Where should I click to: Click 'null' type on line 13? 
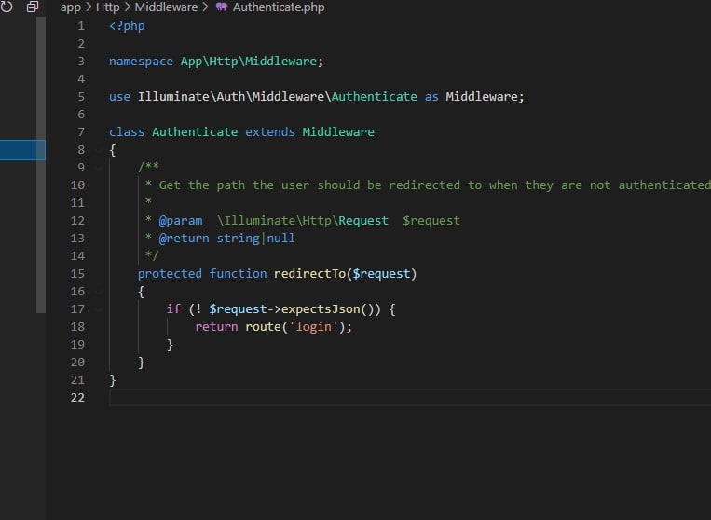(280, 239)
